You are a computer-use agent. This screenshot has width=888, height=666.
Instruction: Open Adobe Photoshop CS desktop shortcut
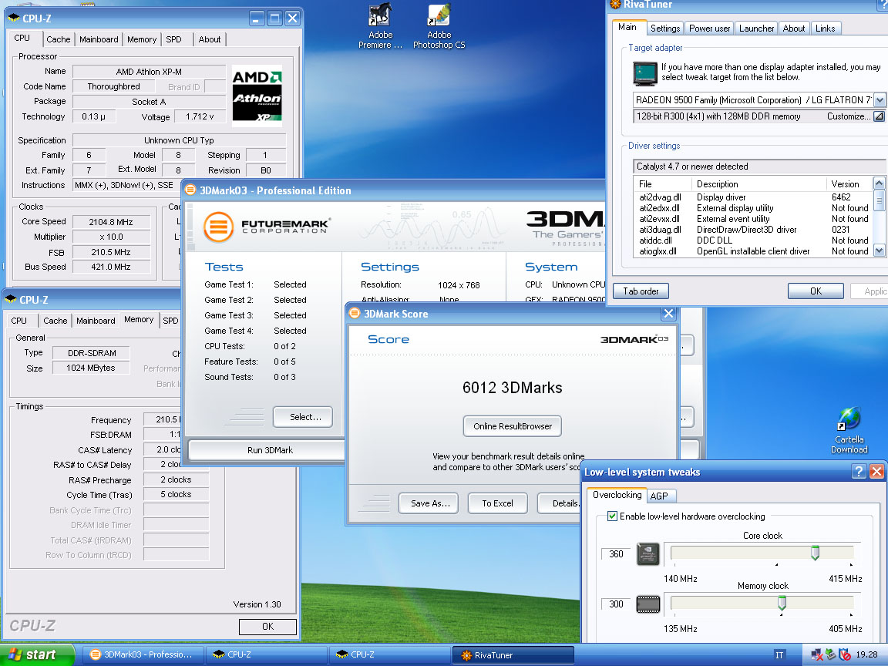tap(439, 26)
